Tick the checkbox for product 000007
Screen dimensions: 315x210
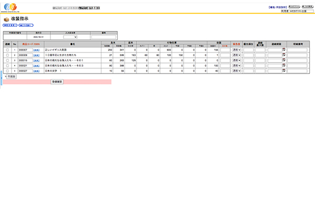7,50
